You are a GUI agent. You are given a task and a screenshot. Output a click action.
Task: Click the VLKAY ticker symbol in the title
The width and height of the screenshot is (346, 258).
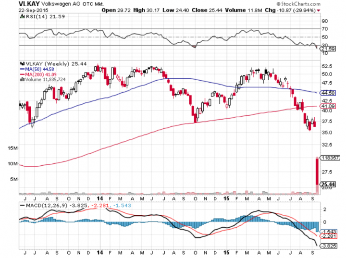point(29,4)
